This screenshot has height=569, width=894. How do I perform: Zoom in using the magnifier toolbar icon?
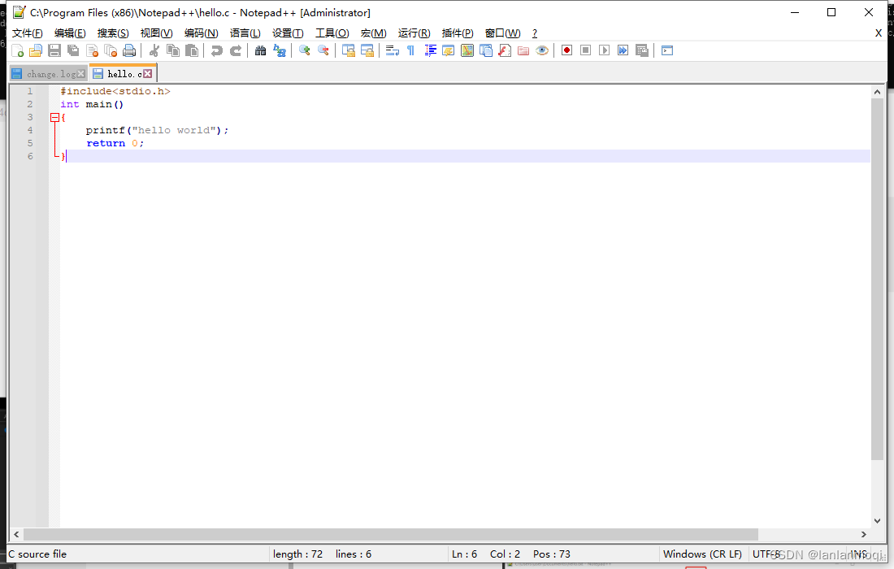pyautogui.click(x=304, y=50)
